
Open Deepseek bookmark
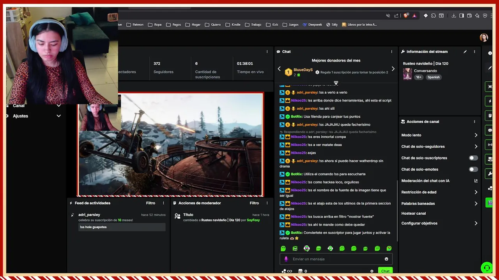coord(312,24)
